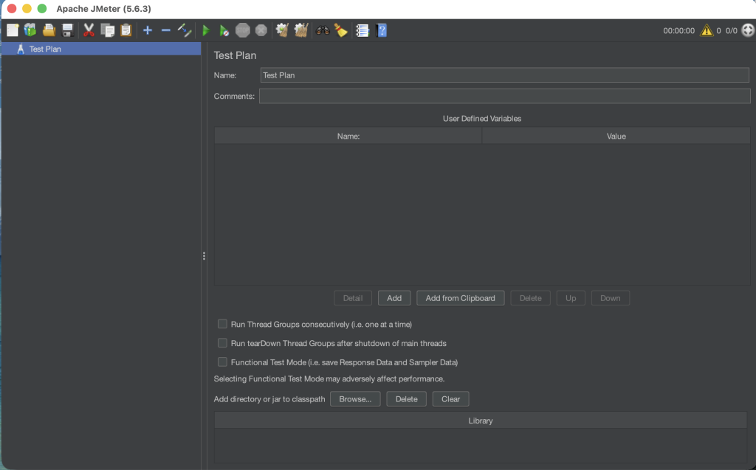
Task: Save the test plan with floppy icon
Action: tap(67, 30)
